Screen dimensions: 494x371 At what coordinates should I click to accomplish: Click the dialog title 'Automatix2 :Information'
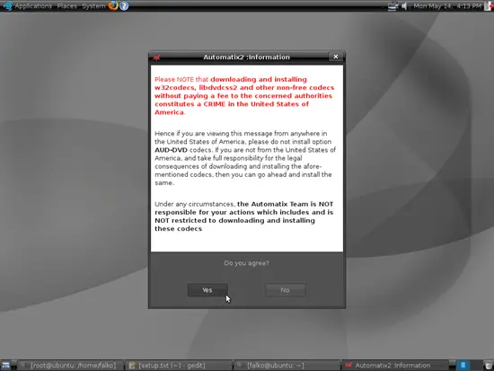point(246,57)
